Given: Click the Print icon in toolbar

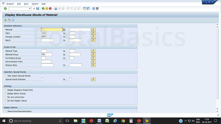Looking at the screenshot, I should (56, 9).
